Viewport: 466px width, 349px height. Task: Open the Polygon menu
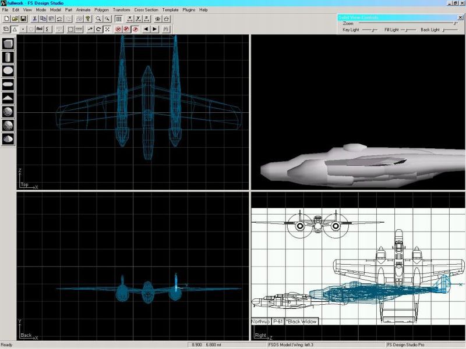click(101, 10)
